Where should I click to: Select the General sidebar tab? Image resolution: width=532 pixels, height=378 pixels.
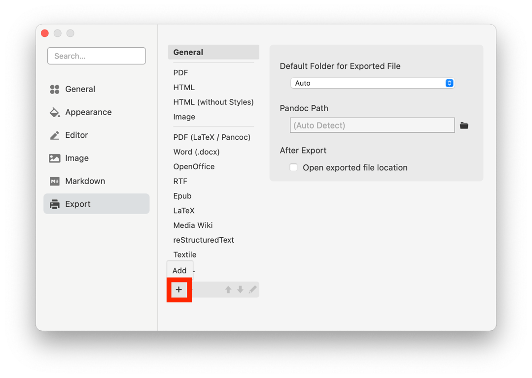click(80, 89)
